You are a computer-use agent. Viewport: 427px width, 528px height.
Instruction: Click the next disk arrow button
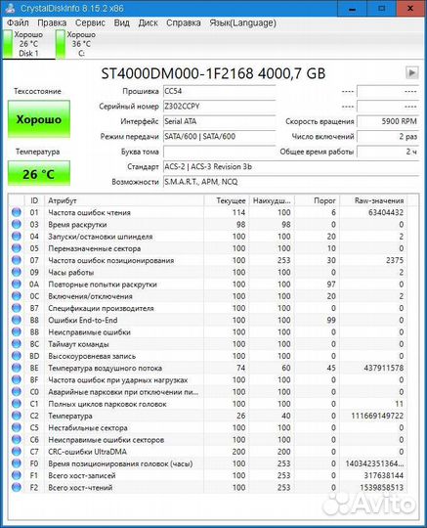[412, 72]
